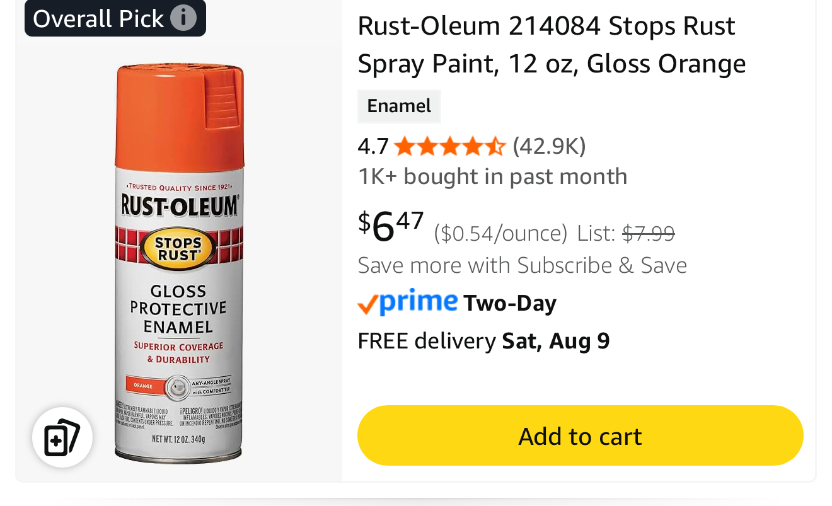The height and width of the screenshot is (506, 832).
Task: Click the 4.7 rating number
Action: tap(373, 147)
